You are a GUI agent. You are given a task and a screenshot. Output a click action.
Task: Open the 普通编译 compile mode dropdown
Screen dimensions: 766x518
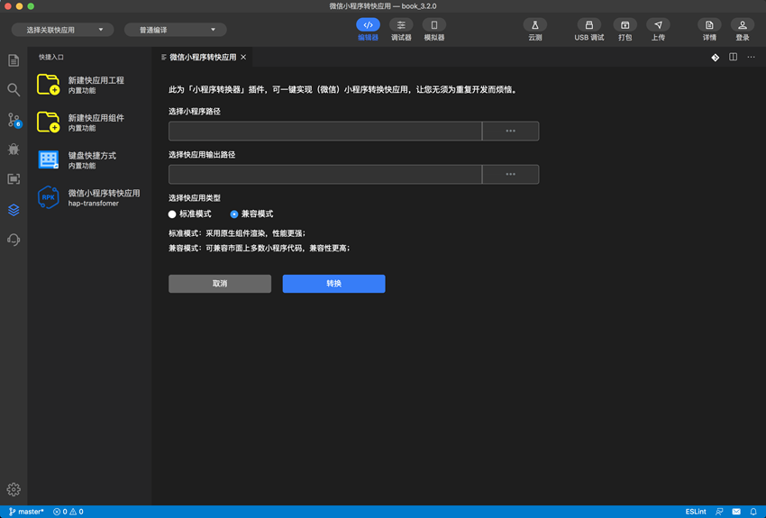(x=176, y=30)
